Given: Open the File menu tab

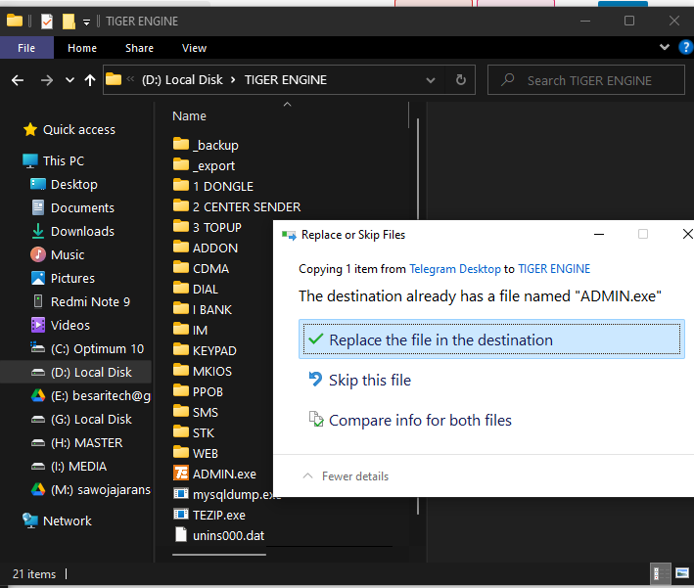Looking at the screenshot, I should [26, 48].
